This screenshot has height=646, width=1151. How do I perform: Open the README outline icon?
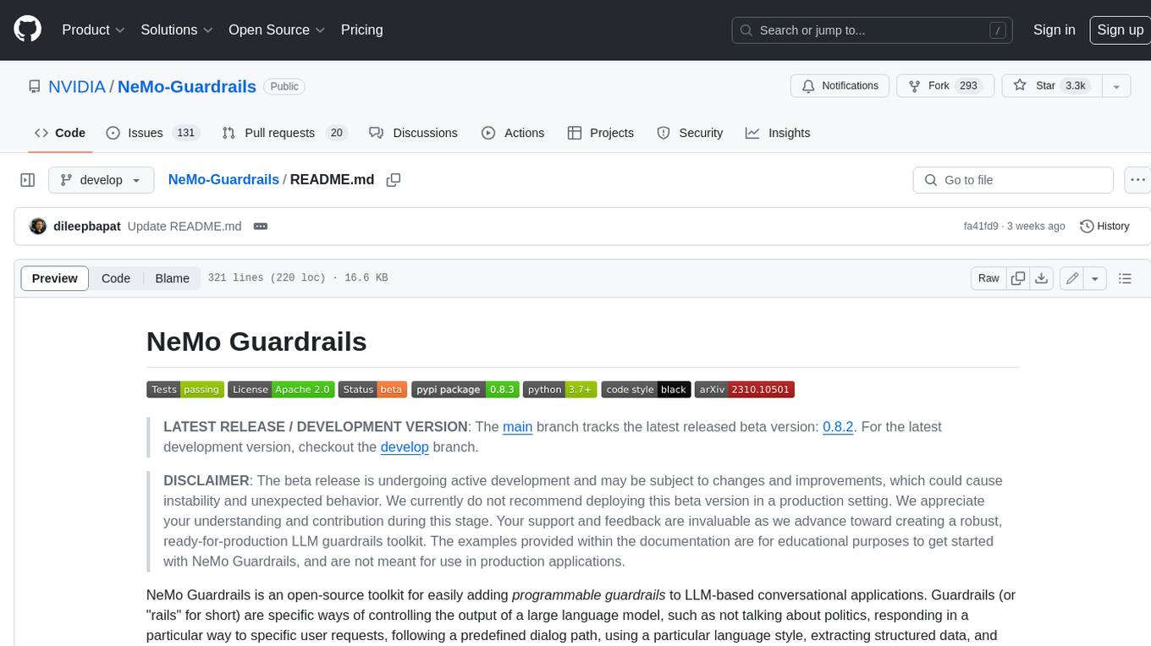click(x=1125, y=278)
